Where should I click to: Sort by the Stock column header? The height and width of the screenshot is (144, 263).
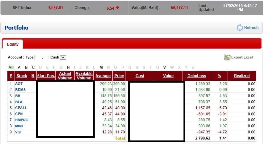click(x=22, y=76)
